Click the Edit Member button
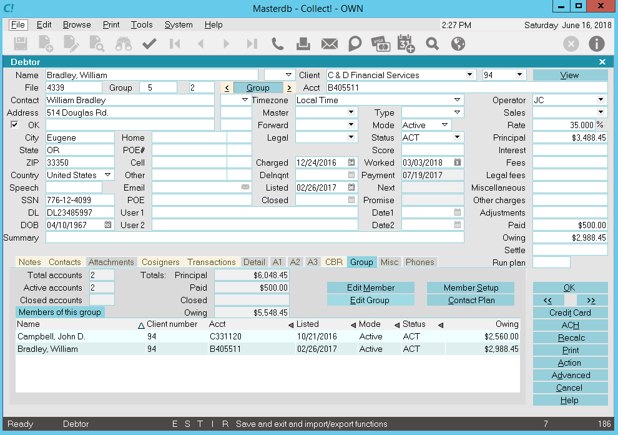Screen dimensions: 618x435 pos(371,287)
